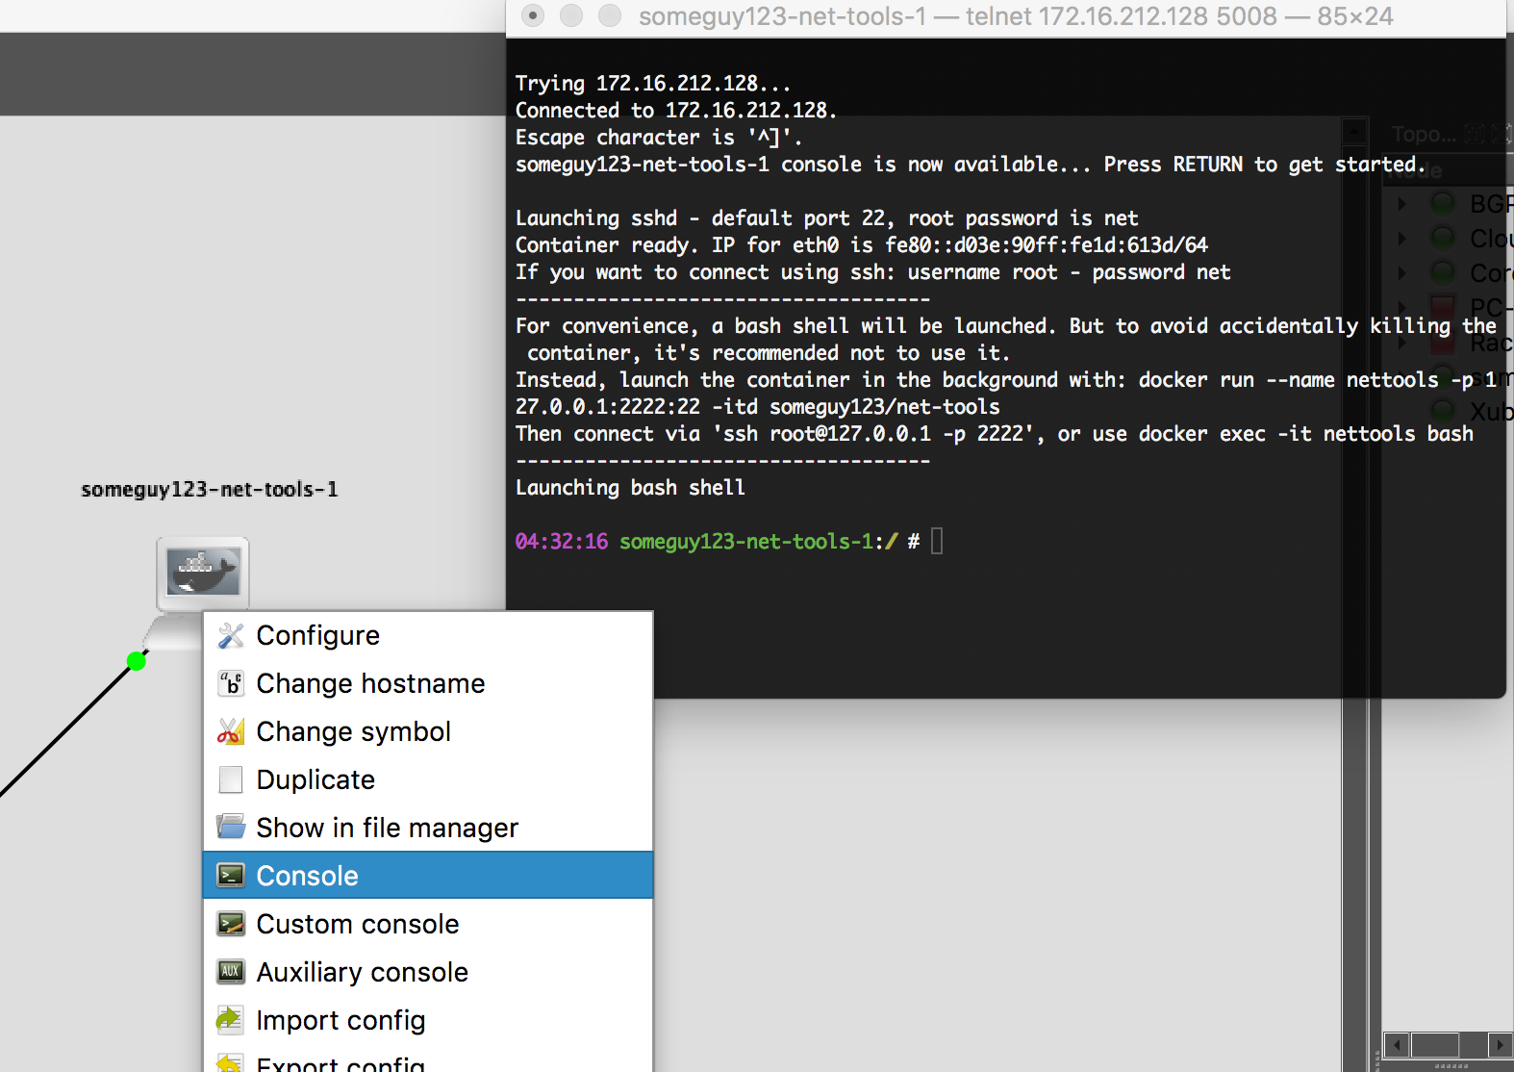Click the 'Launching bash shell' terminal line

tap(630, 488)
